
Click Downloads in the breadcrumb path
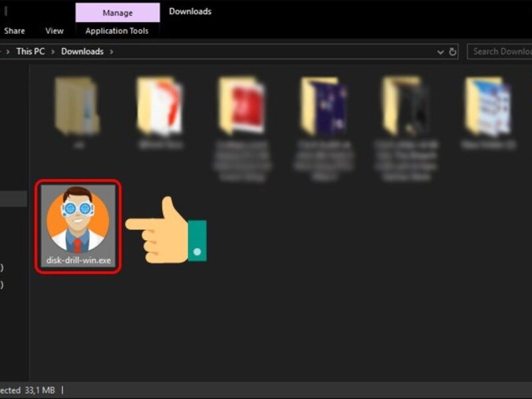pyautogui.click(x=82, y=51)
